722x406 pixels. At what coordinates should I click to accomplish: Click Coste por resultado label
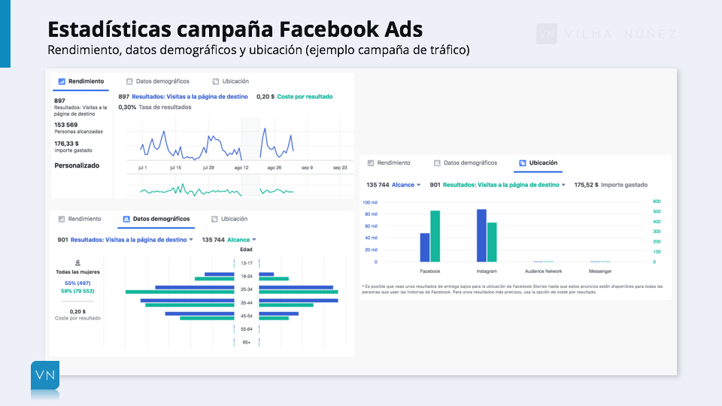pyautogui.click(x=305, y=97)
